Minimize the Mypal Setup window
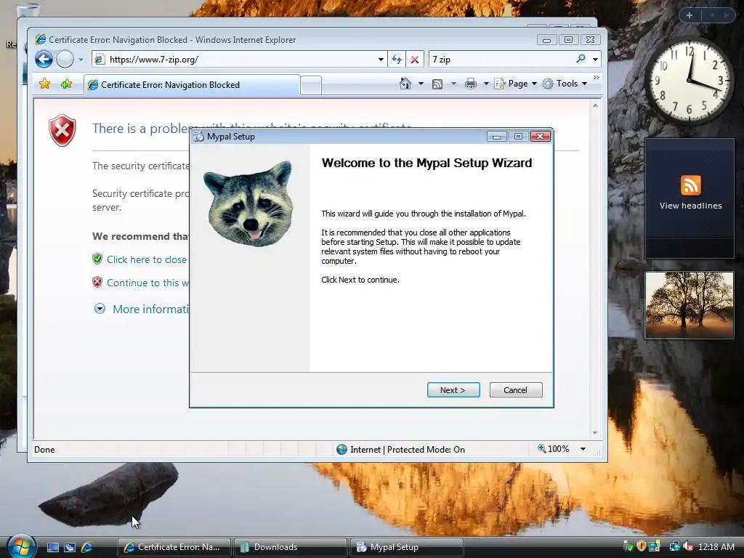 496,136
